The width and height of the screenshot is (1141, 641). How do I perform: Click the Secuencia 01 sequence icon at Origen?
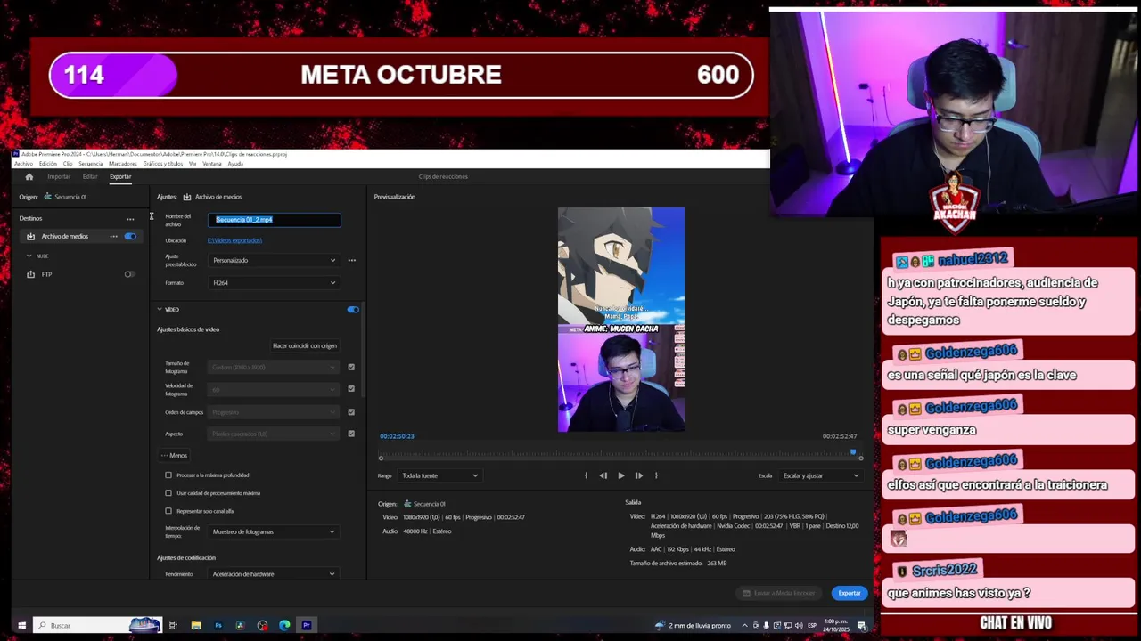click(x=47, y=197)
